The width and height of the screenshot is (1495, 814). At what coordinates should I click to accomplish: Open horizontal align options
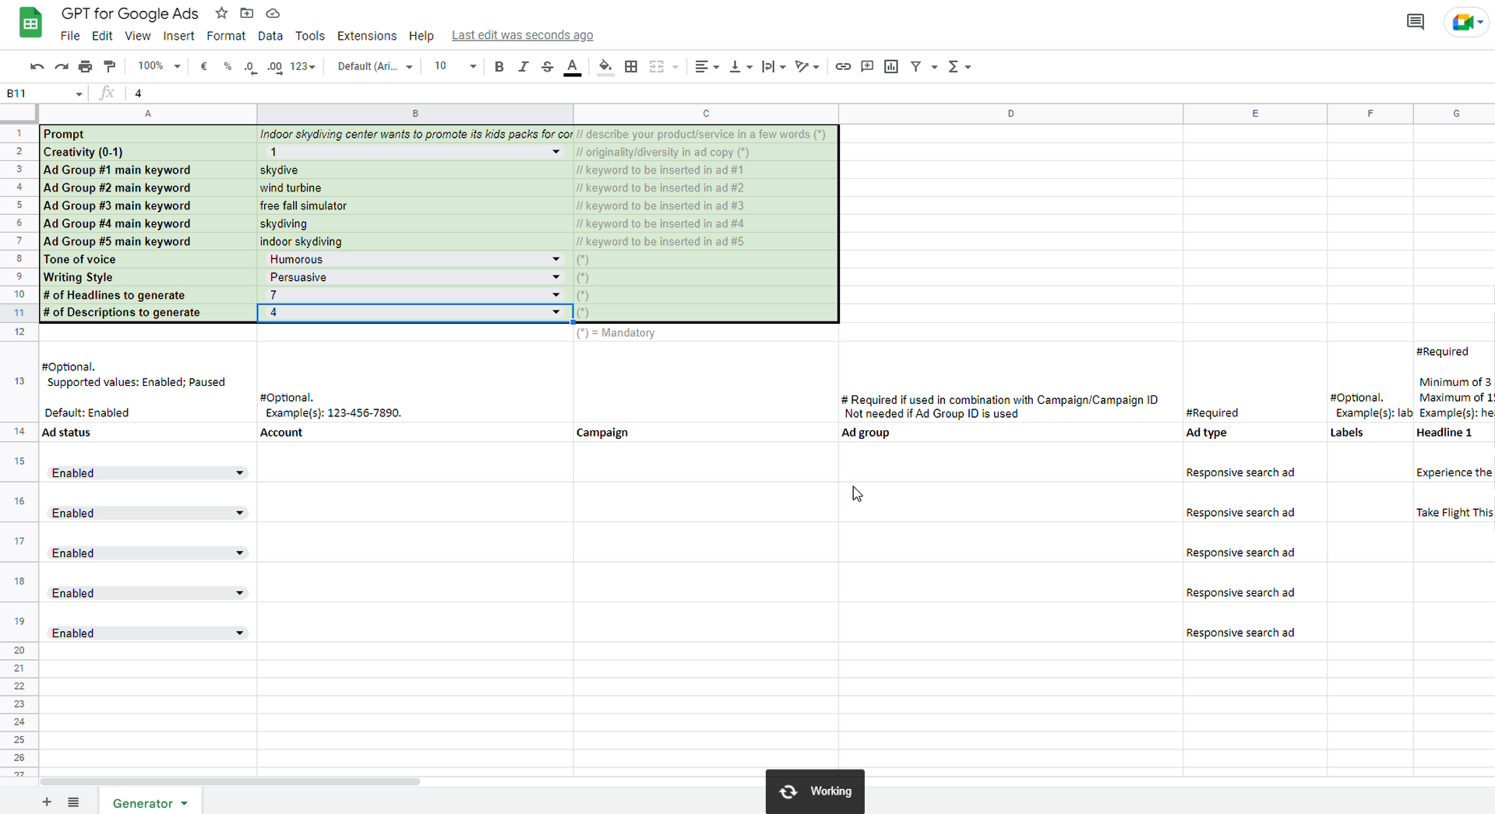point(707,67)
